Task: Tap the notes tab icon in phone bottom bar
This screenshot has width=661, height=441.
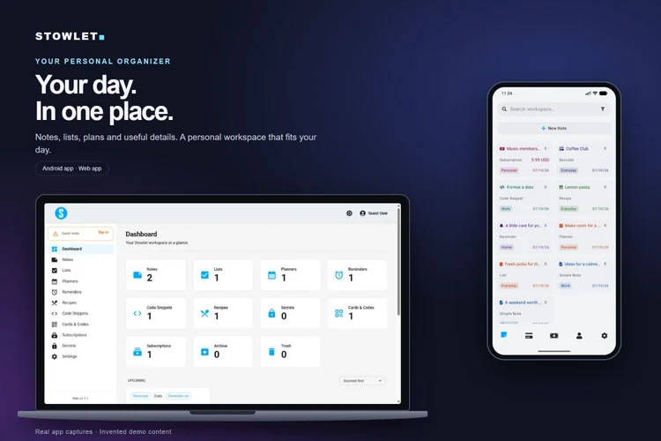Action: [504, 335]
